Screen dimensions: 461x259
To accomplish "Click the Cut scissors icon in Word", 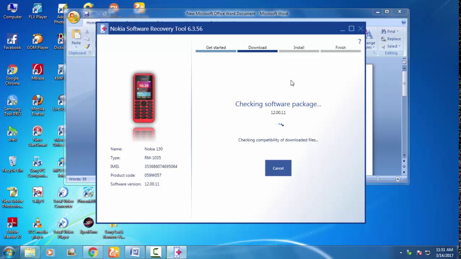I will [87, 32].
